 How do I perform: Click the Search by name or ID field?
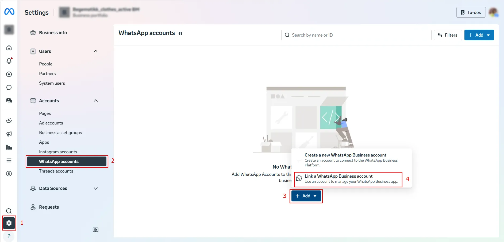(356, 35)
